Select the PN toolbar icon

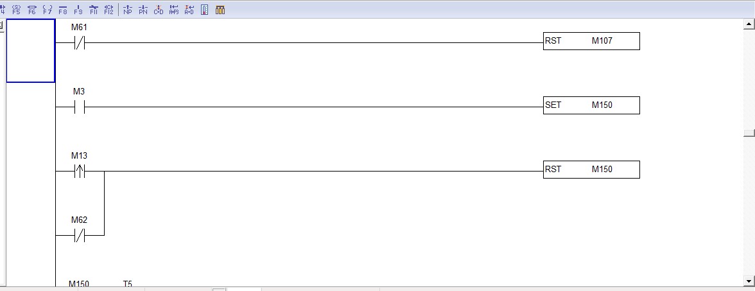pos(143,10)
